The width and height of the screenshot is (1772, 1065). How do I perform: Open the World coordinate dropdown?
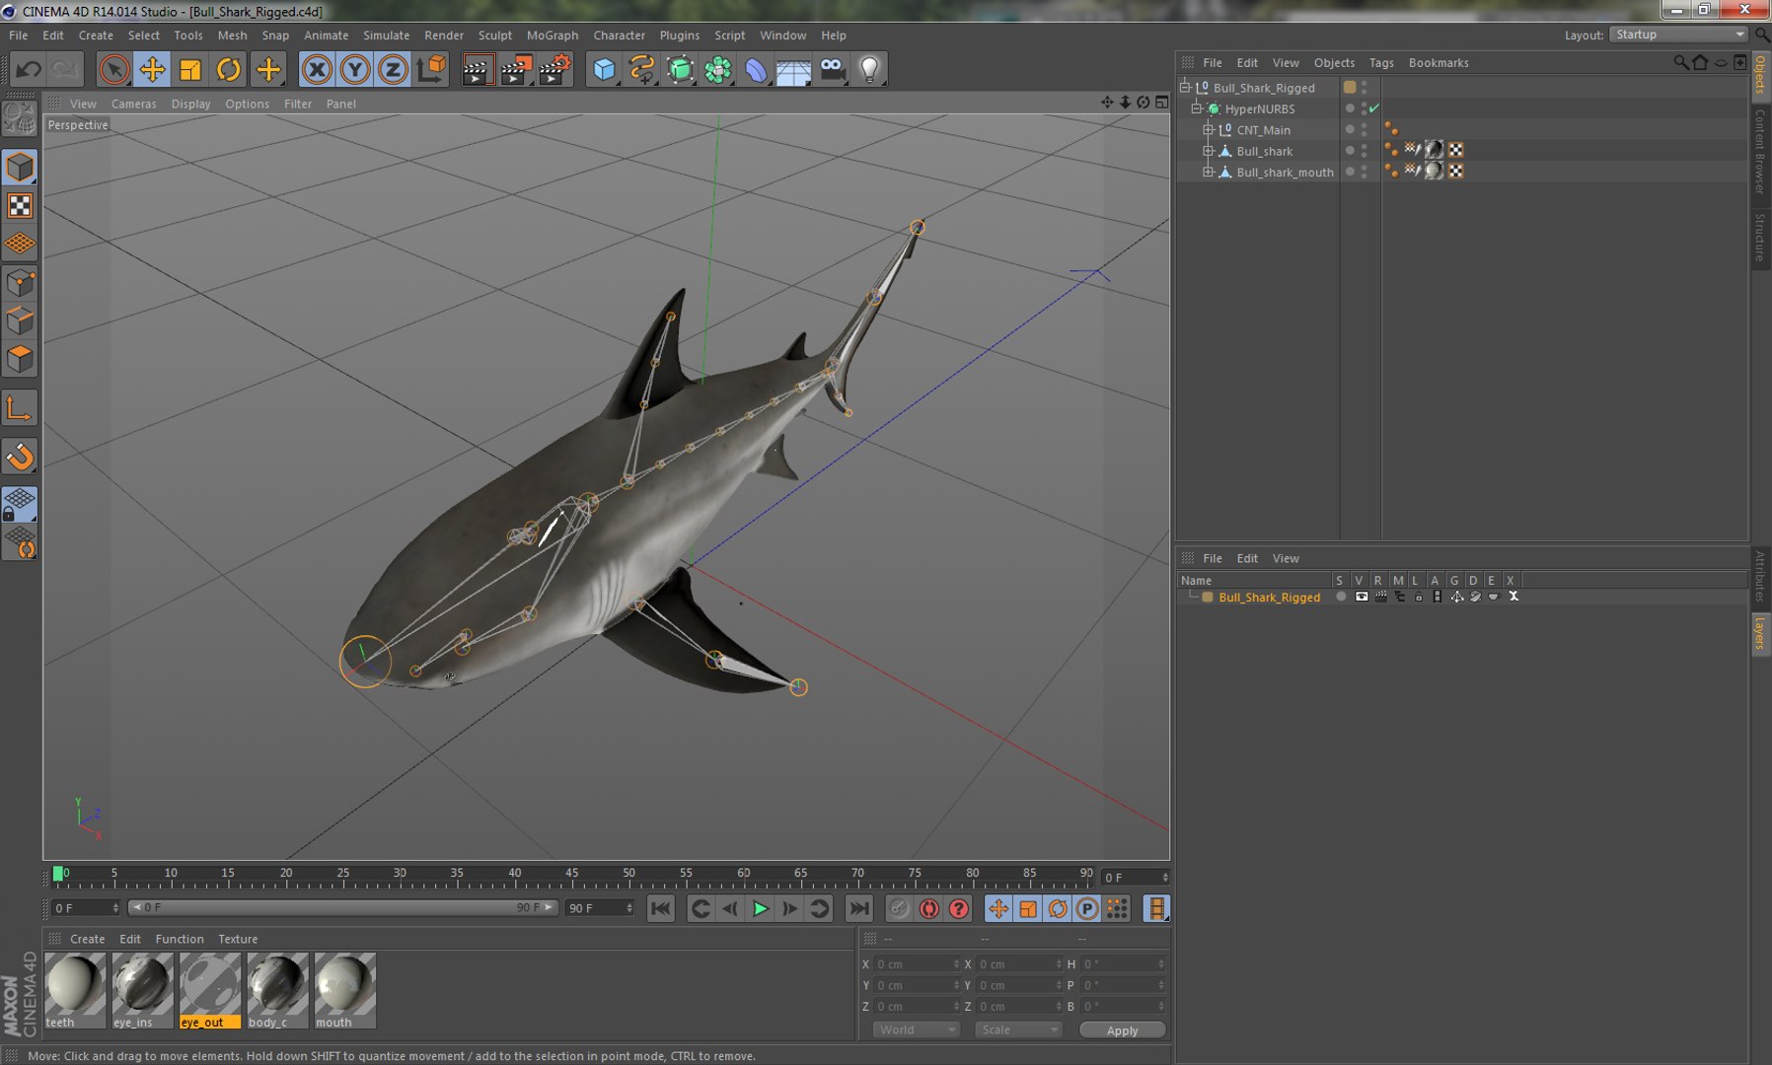pos(917,1029)
